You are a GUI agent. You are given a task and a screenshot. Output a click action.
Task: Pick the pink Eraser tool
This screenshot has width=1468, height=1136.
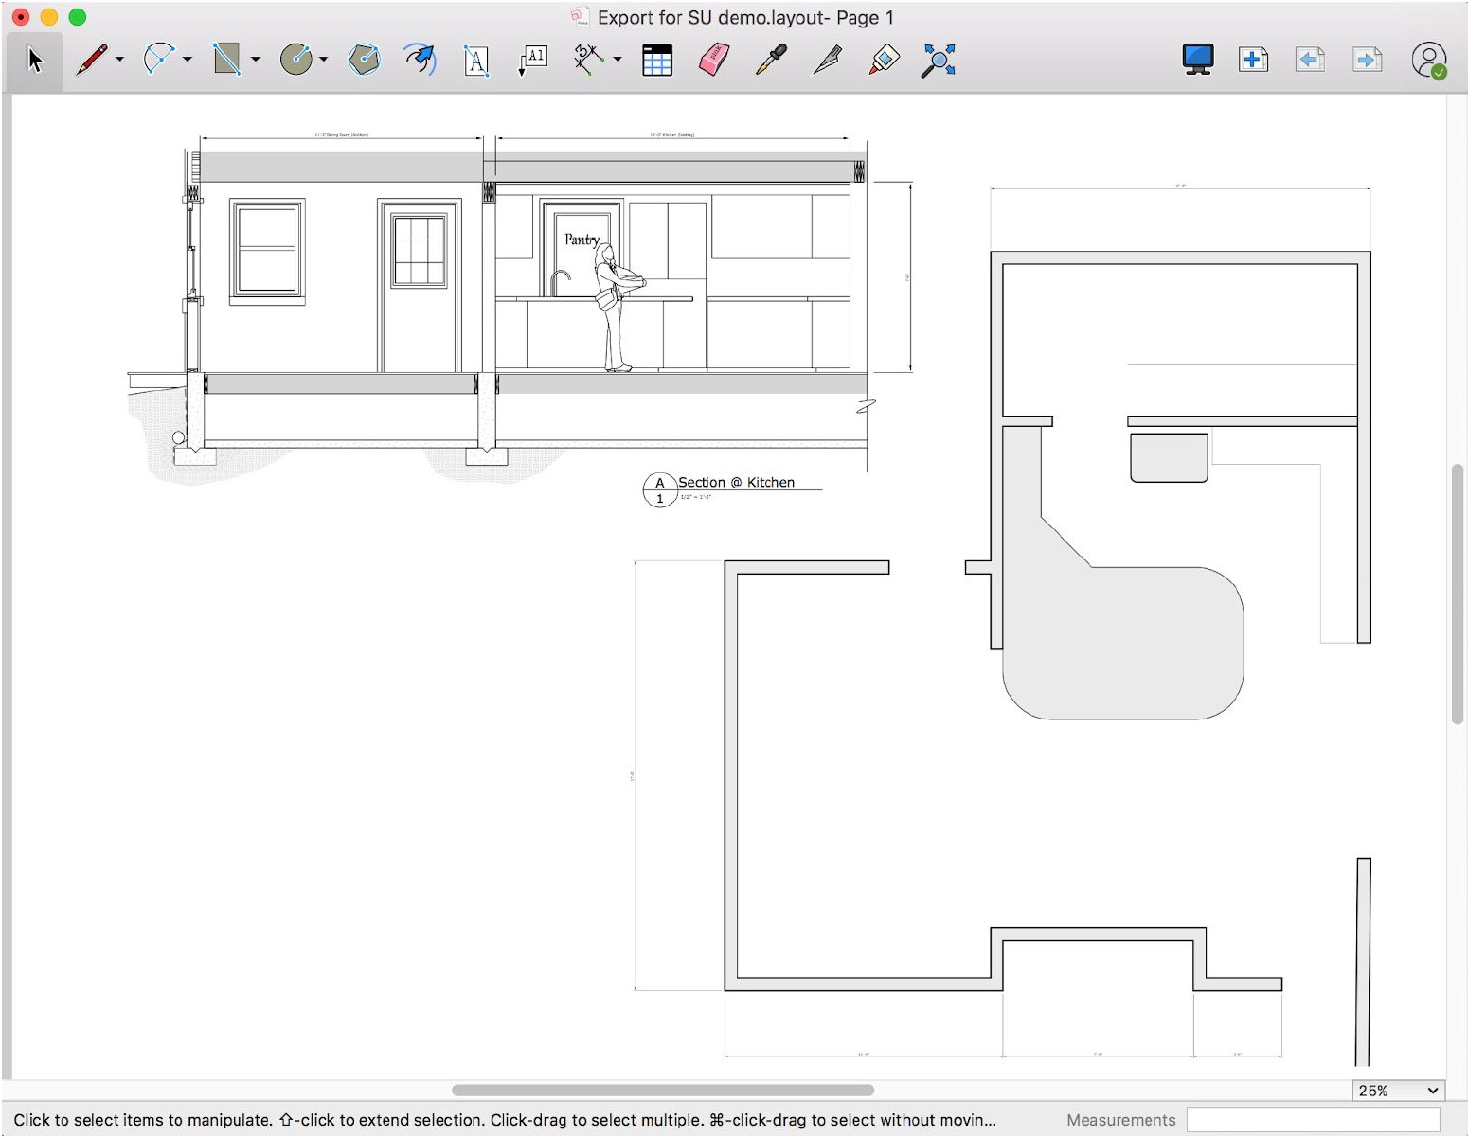713,60
